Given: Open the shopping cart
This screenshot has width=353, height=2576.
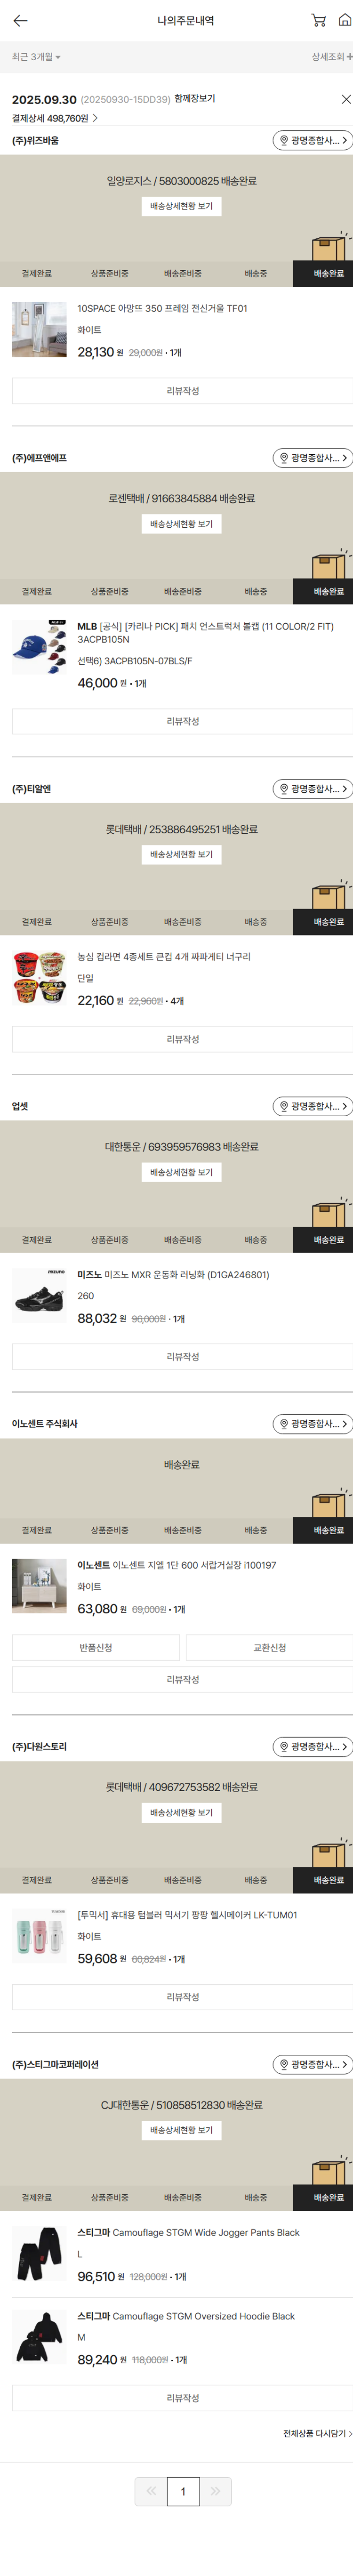Looking at the screenshot, I should click(x=318, y=20).
